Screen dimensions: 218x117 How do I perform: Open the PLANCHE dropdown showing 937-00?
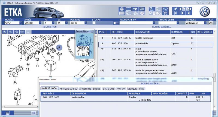click(86, 23)
